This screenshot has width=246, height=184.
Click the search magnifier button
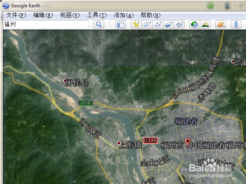99,25
